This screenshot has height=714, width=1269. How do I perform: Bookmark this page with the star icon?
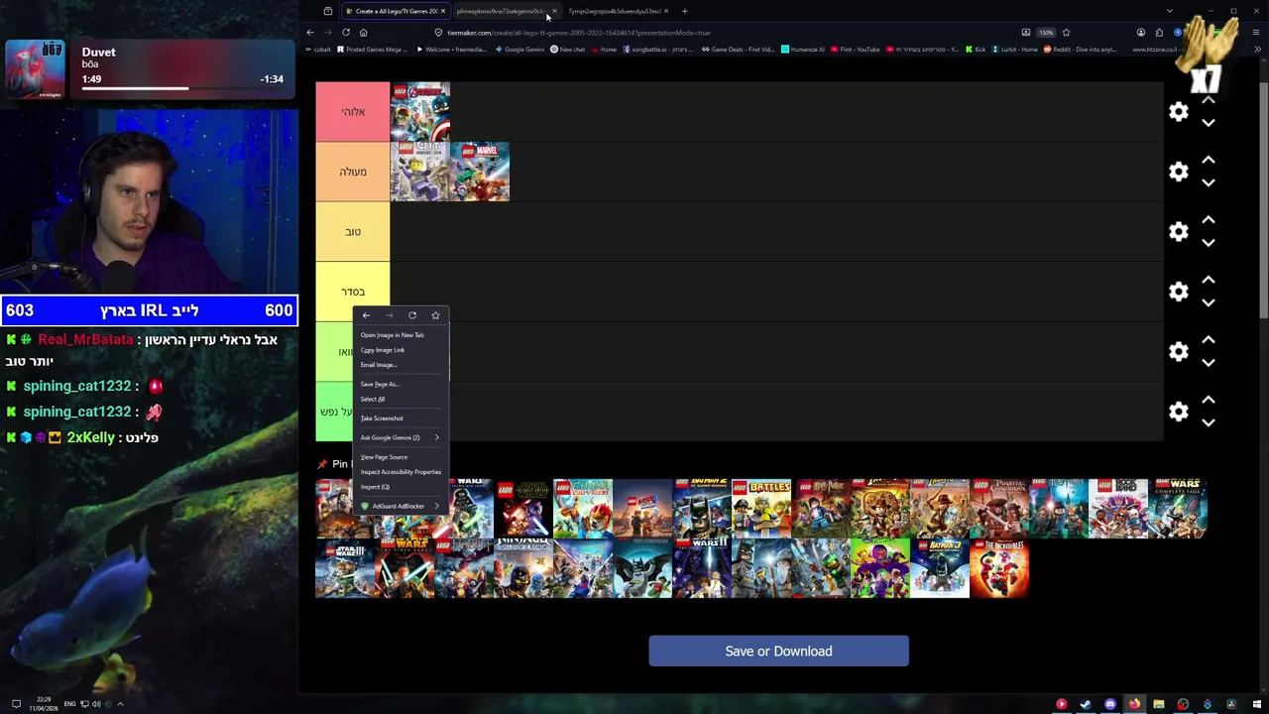point(1066,32)
